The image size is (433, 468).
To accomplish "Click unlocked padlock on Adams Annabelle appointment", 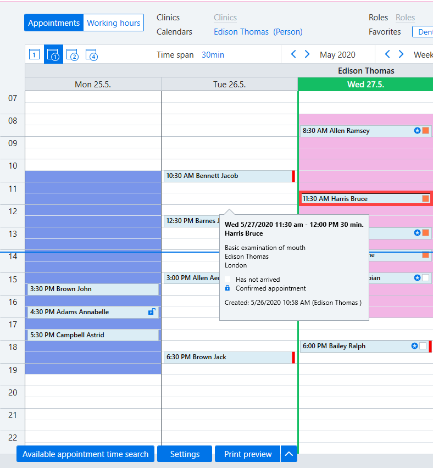I will point(152,312).
